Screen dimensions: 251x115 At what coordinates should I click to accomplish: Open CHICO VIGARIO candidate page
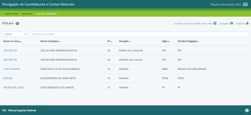pos(12,69)
